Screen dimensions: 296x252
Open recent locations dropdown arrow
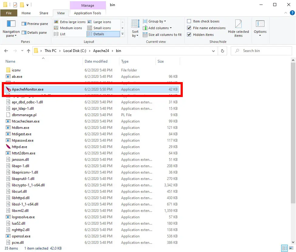[x=22, y=51]
